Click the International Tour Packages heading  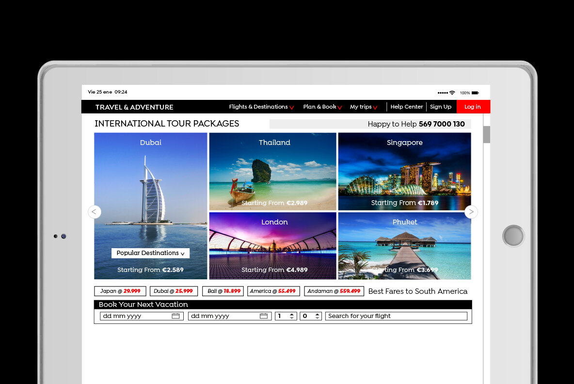tap(167, 124)
